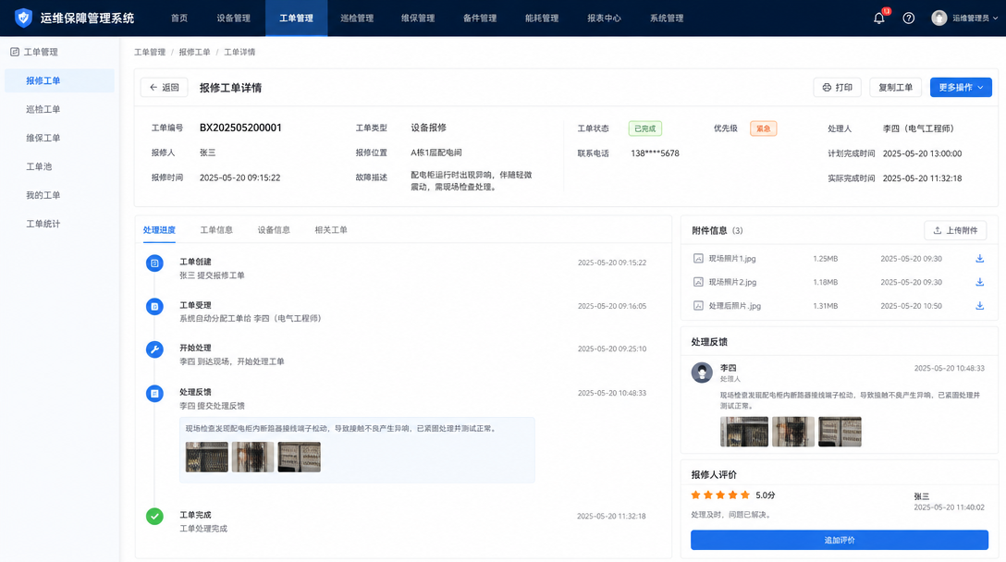The image size is (1006, 562).
Task: Click the image file icon of 处理后照片.jpg
Action: coord(698,306)
